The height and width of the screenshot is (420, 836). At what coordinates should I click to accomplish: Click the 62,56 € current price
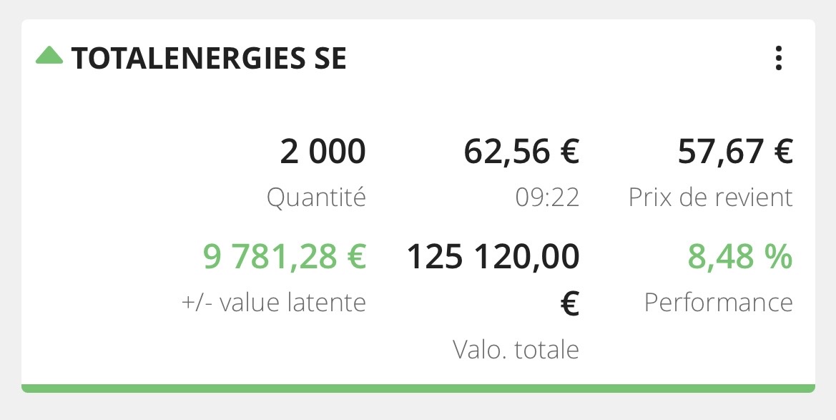coord(521,152)
